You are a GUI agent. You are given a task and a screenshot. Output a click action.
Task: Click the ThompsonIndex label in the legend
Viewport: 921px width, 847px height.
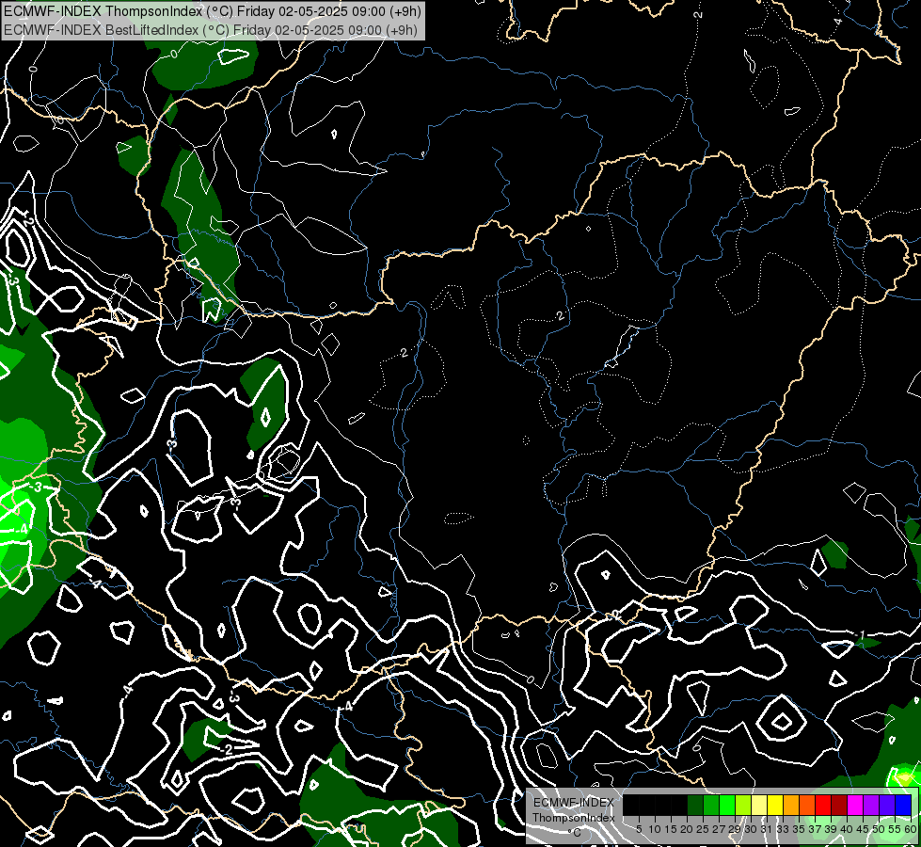573,818
